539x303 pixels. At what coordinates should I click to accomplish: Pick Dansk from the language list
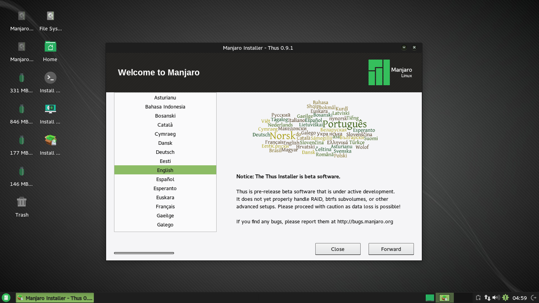[x=165, y=143]
